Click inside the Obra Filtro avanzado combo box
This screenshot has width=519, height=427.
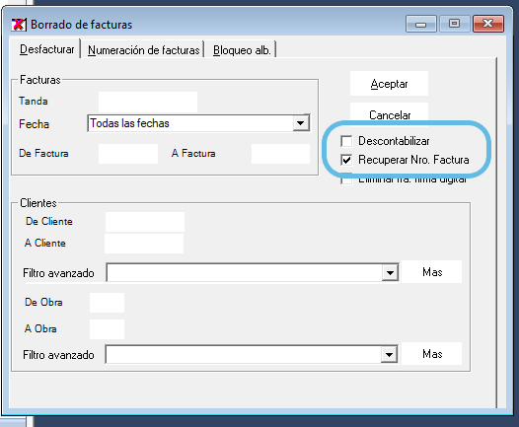click(x=252, y=355)
